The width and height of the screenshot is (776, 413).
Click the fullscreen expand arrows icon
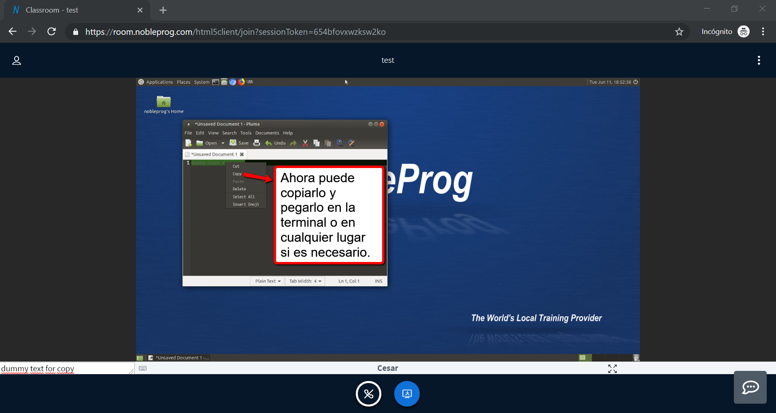tap(612, 368)
